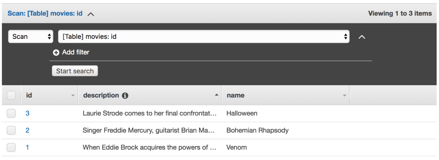Click the info icon next to description
The image size is (439, 160).
(x=125, y=96)
